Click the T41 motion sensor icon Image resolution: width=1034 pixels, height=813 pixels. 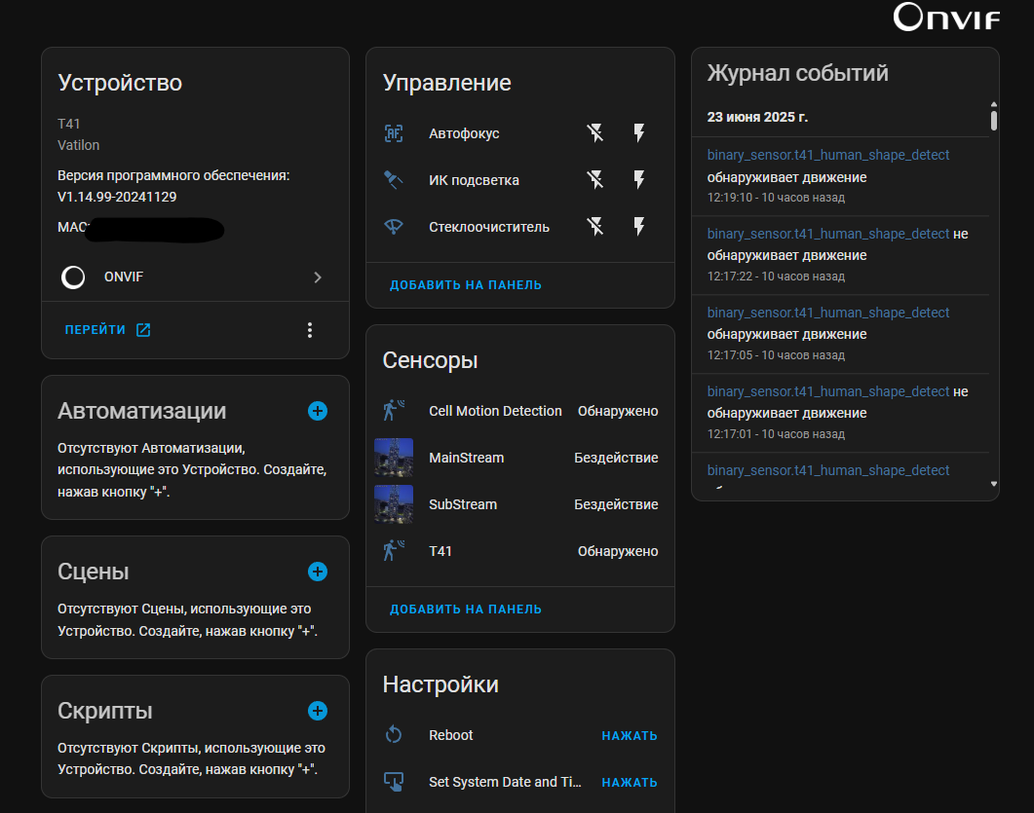point(393,551)
